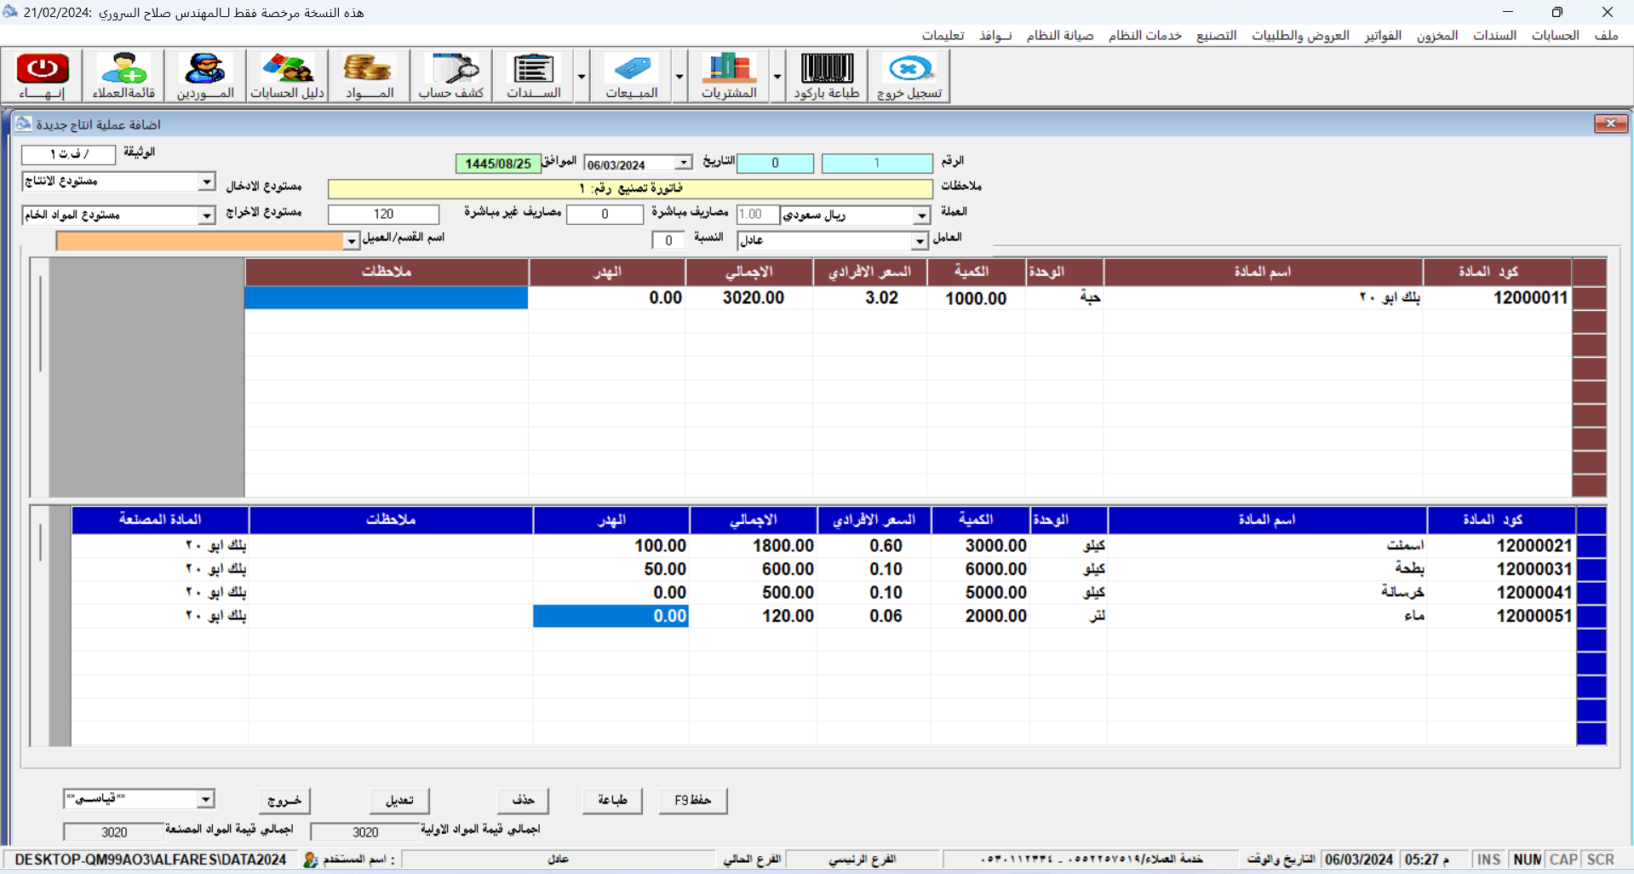
Task: Open اسم القسم/العميل orange dropdown
Action: pyautogui.click(x=352, y=241)
